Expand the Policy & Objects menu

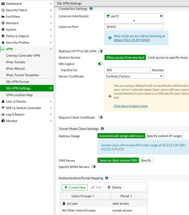[27, 36]
